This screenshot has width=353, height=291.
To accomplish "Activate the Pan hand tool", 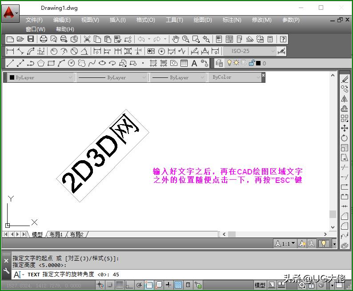I will [x=175, y=39].
